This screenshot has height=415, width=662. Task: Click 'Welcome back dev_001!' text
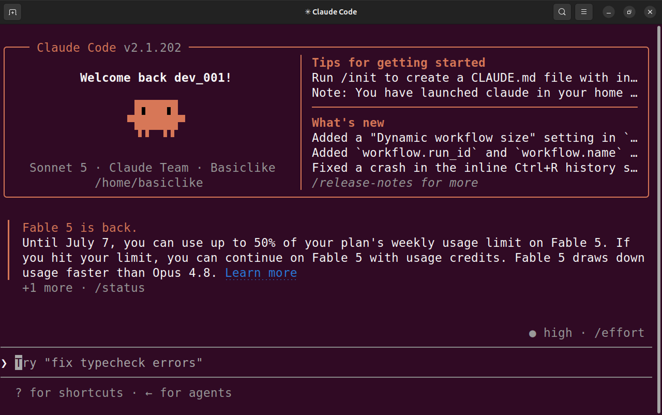tap(156, 78)
